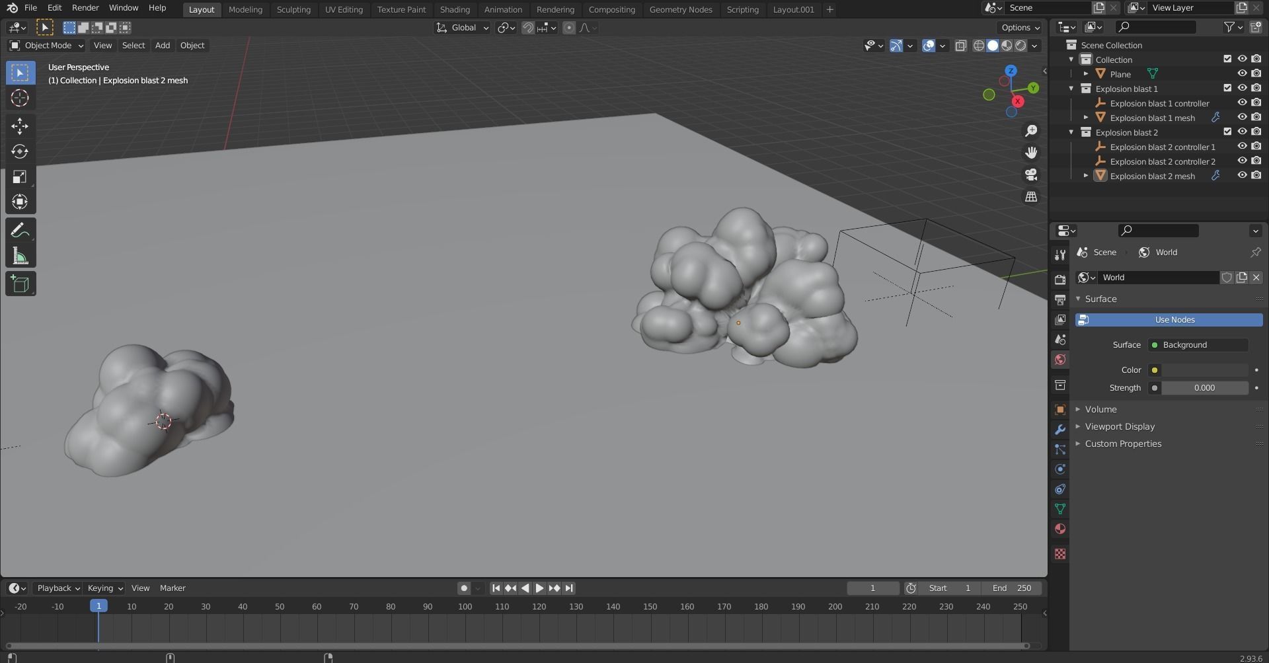Select the Measure tool

coord(20,256)
